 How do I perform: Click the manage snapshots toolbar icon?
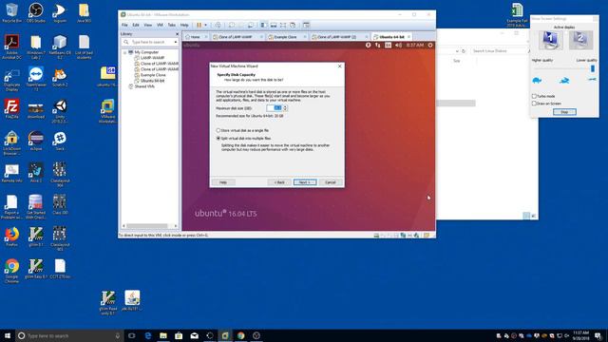(251, 26)
